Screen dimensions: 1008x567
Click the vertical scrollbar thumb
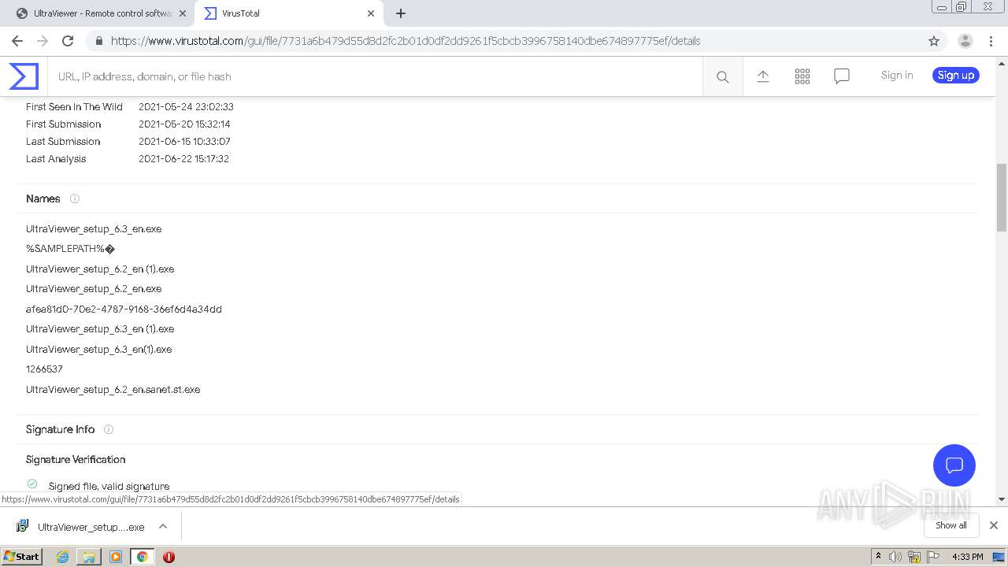pyautogui.click(x=1002, y=198)
